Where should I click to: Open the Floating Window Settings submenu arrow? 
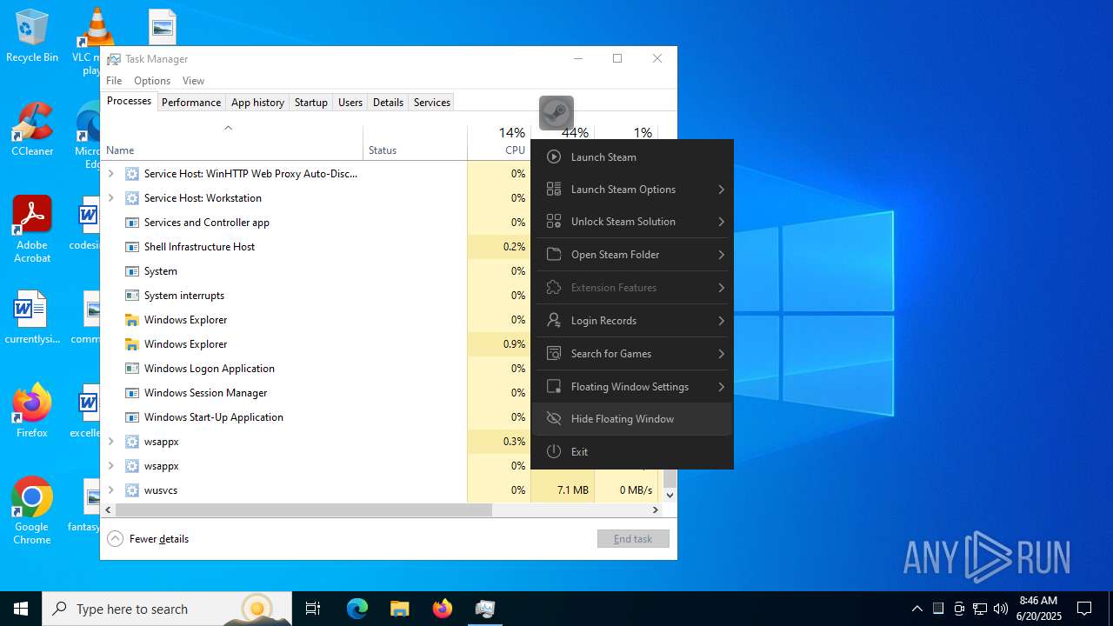(x=722, y=386)
